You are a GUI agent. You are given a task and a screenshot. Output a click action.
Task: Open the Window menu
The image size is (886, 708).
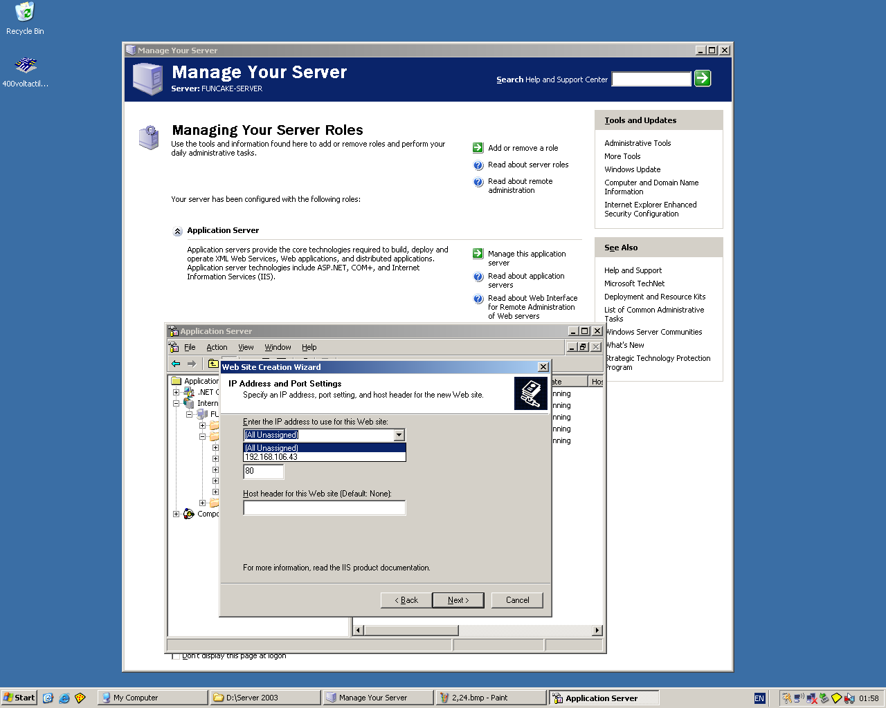click(x=278, y=347)
